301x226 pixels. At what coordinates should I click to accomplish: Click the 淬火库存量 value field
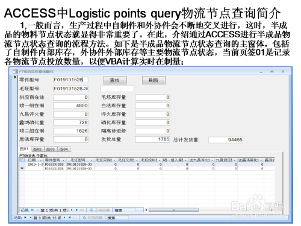tap(152, 114)
